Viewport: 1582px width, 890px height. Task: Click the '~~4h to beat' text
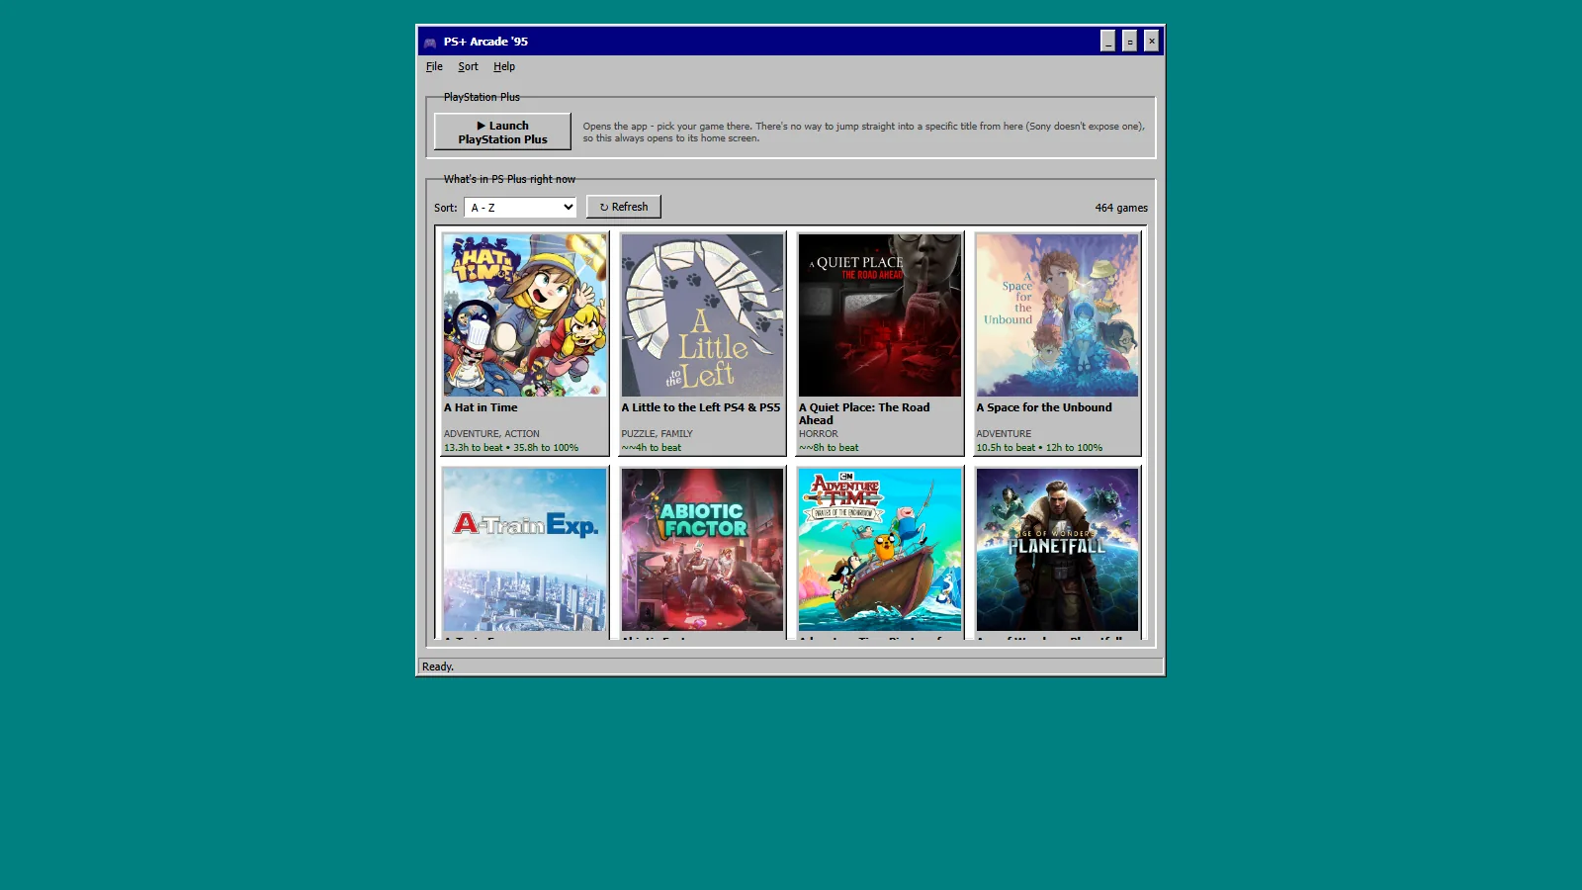tap(652, 448)
